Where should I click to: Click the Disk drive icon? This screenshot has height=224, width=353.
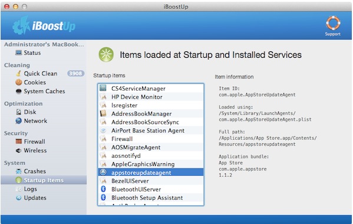pos(19,112)
